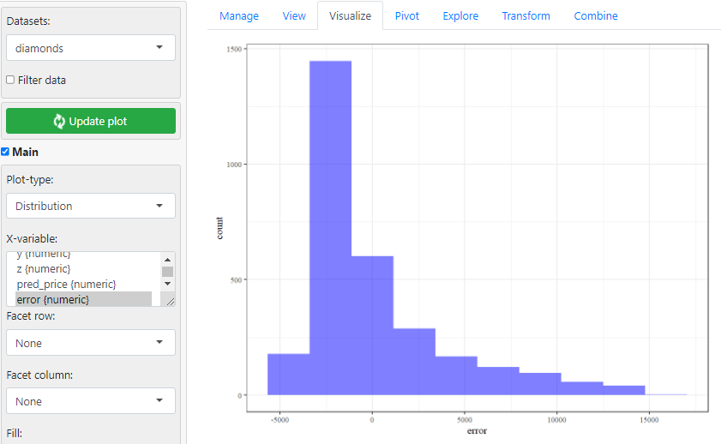Select pred_price {numeric} in X-variable list
Screen dimensions: 721x444
[x=83, y=284]
